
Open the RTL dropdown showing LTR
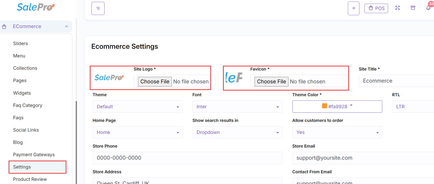coord(413,107)
